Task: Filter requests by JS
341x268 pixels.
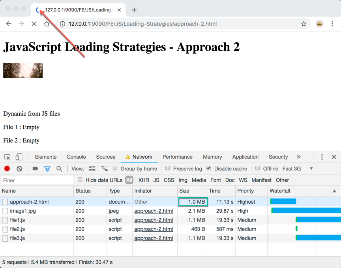Action: click(156, 180)
